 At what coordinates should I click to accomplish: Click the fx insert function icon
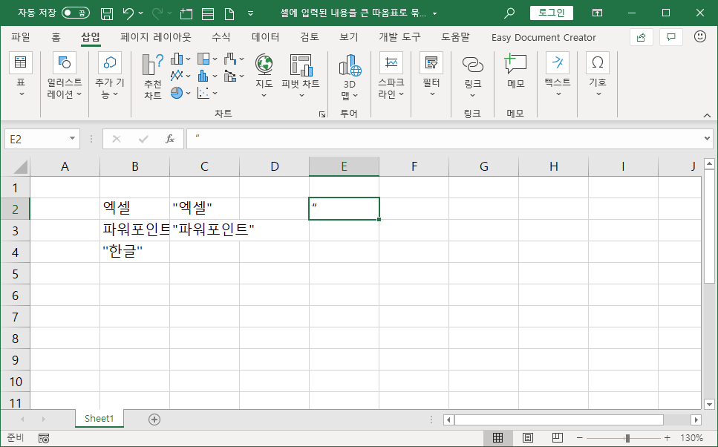(170, 139)
